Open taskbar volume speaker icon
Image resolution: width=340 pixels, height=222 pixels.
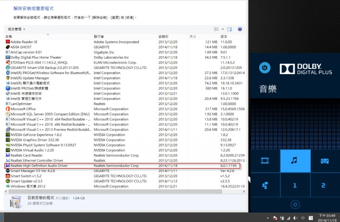[295, 218]
